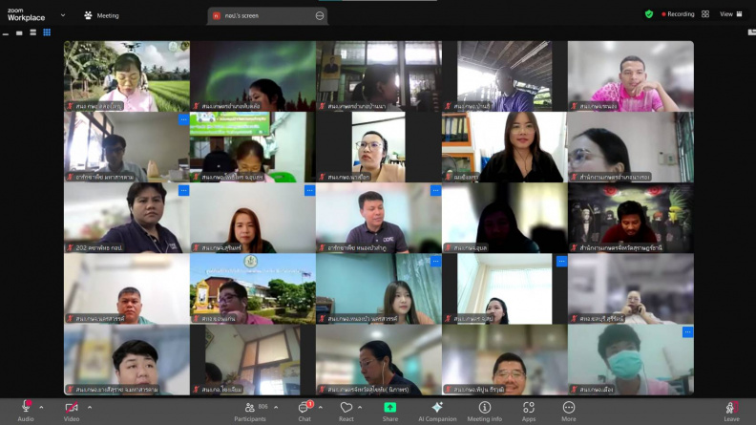Select the Meeting tab
The height and width of the screenshot is (425, 756).
pos(102,15)
